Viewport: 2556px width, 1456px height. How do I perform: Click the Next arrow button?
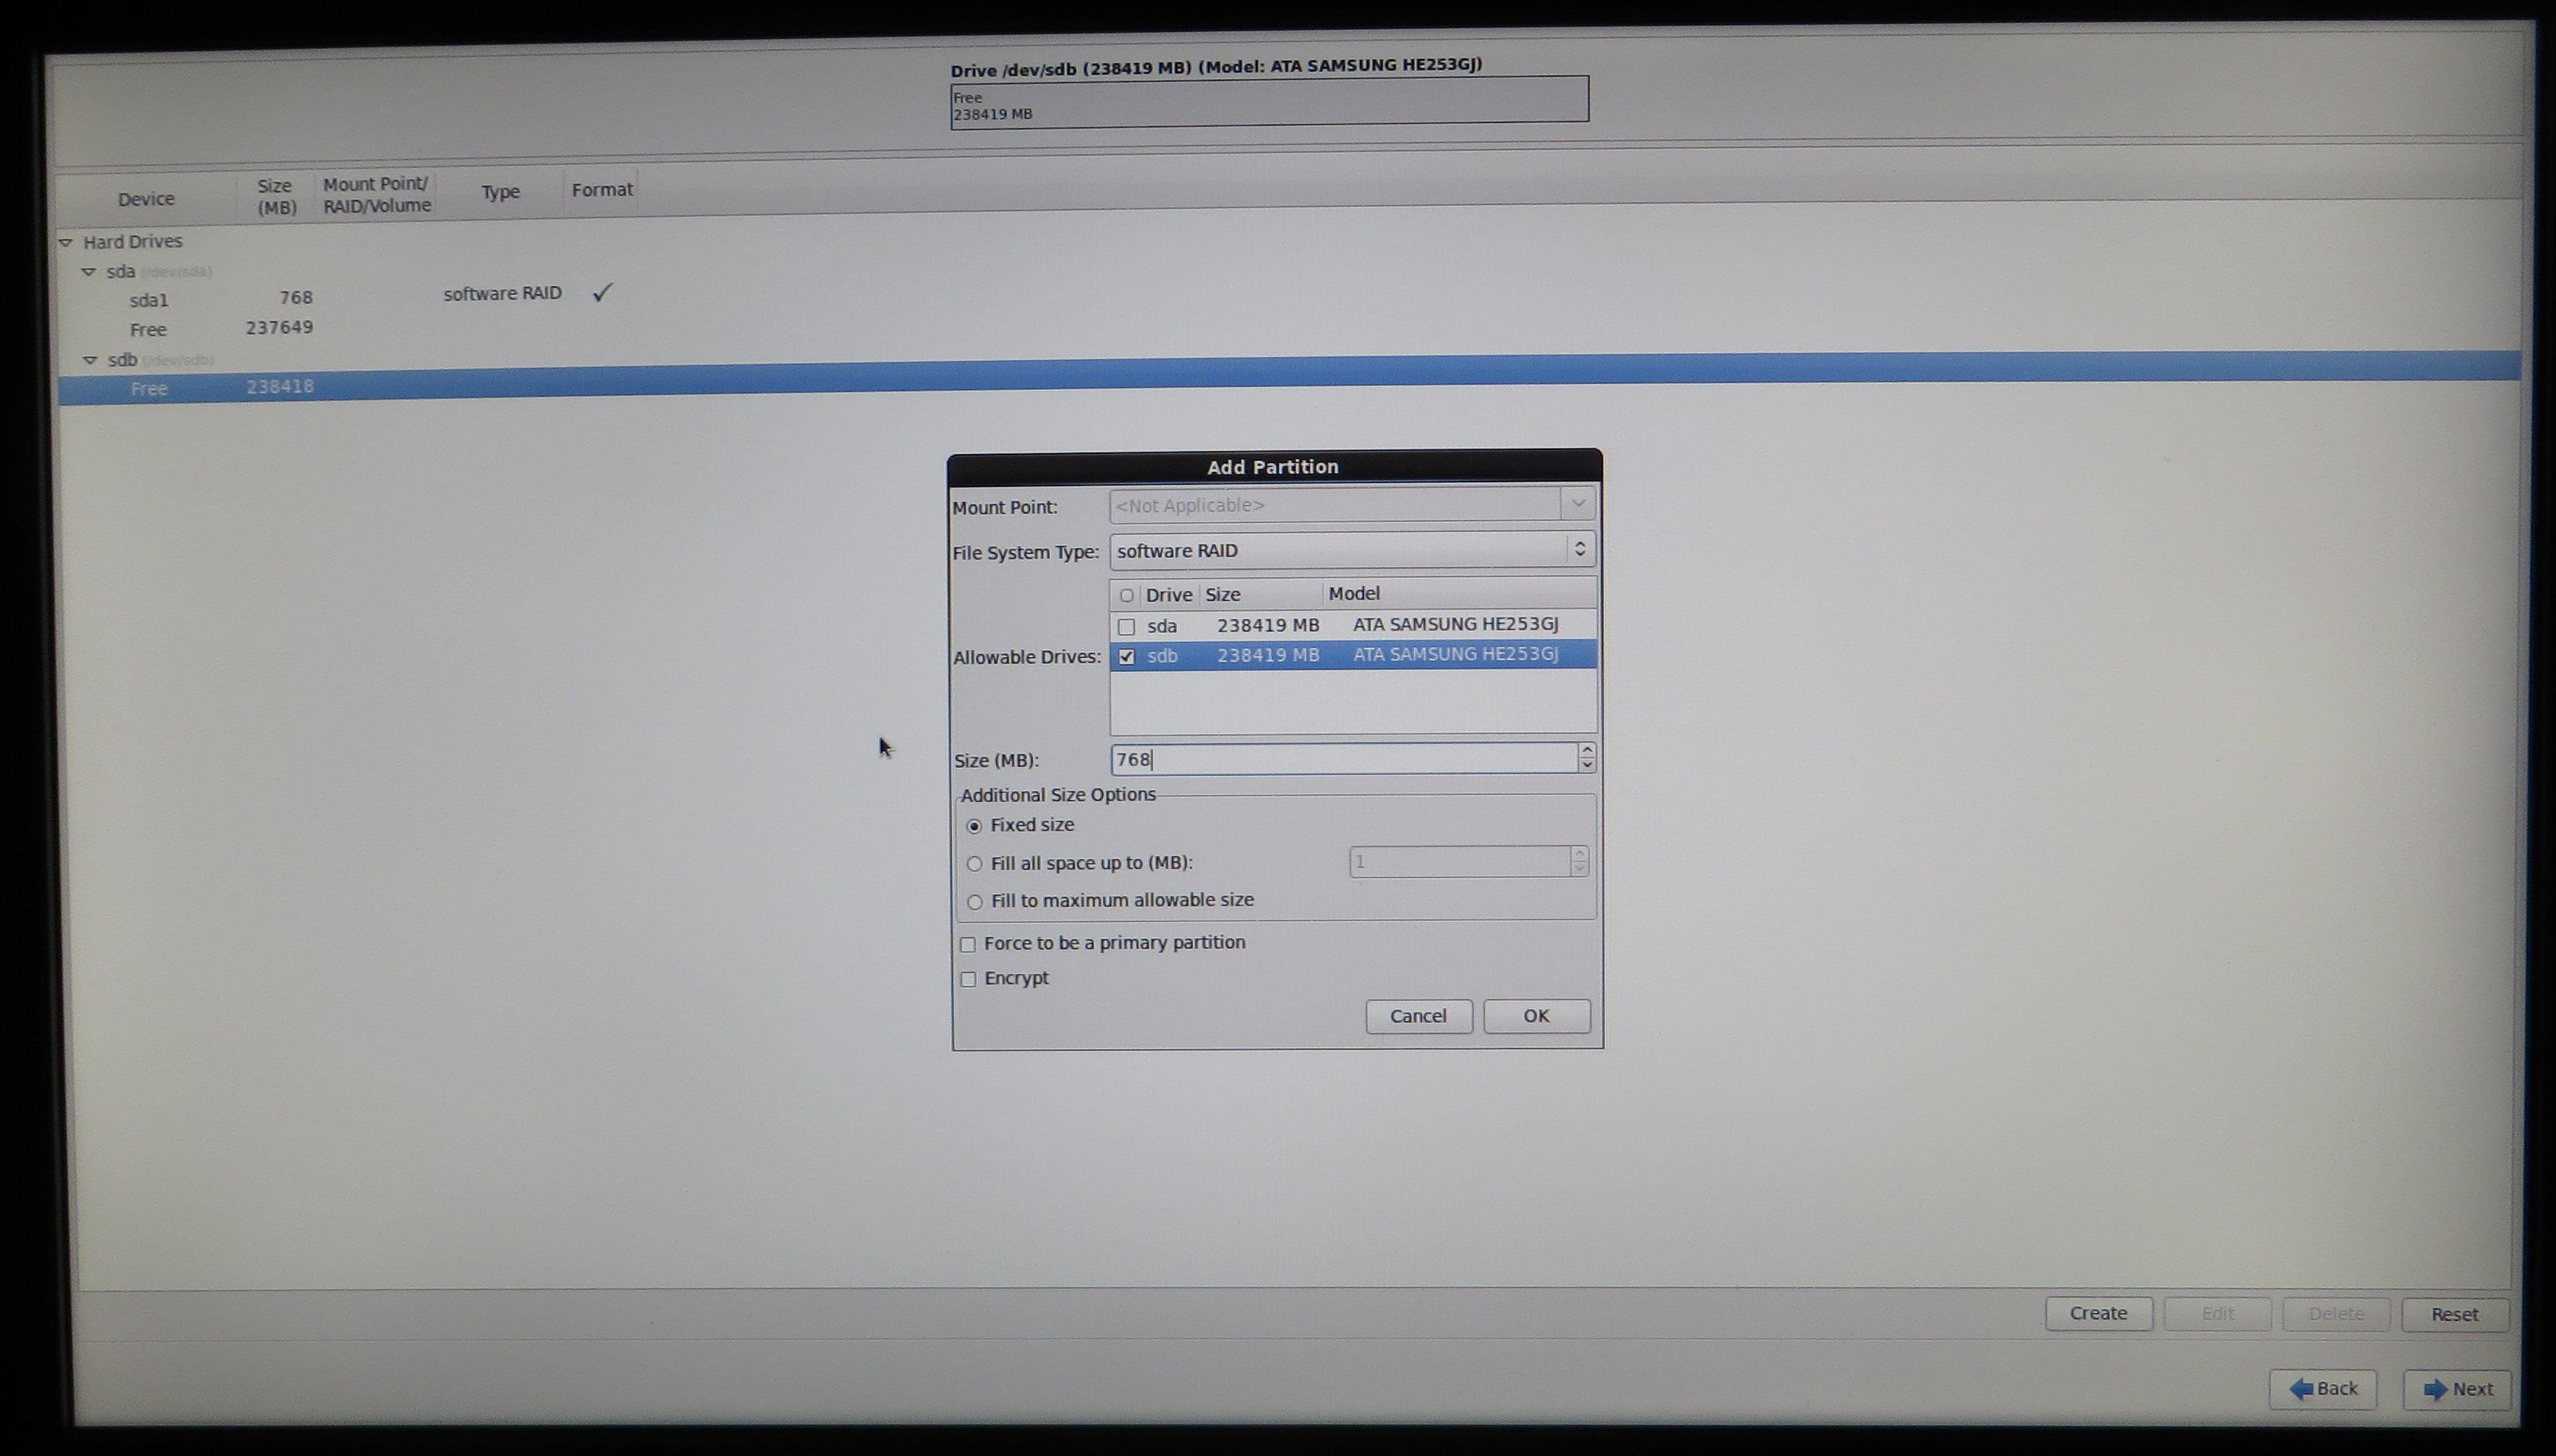point(2457,1389)
